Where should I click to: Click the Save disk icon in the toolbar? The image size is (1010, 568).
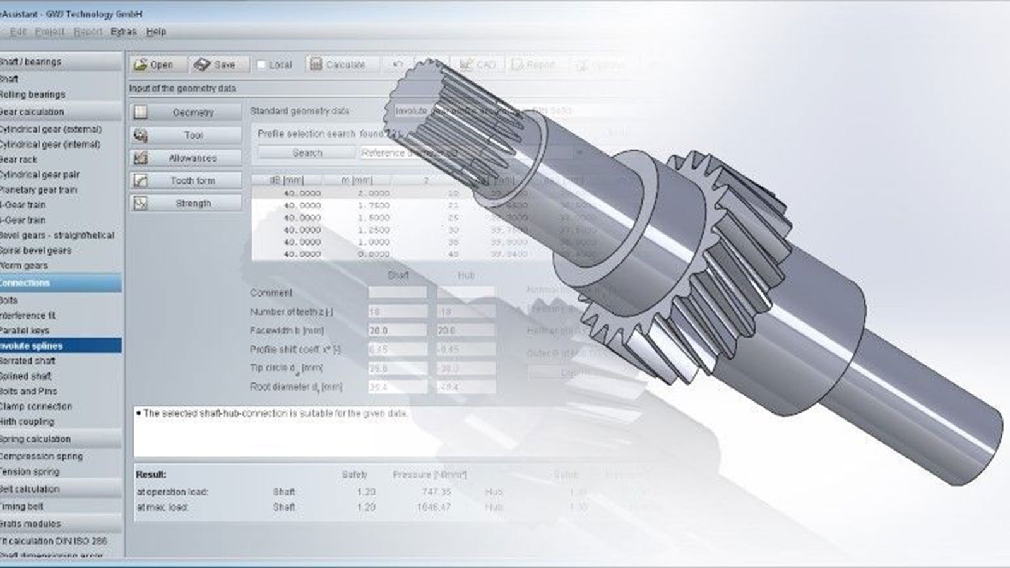click(x=201, y=64)
